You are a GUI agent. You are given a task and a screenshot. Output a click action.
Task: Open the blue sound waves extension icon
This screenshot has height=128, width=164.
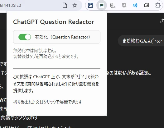coord(135,5)
